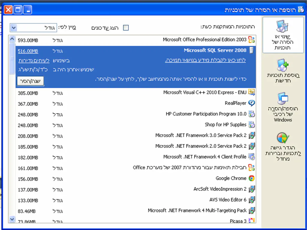Switch to Change or Remove Programs tab
Image resolution: width=307 pixels, height=230 pixels.
tap(283, 36)
